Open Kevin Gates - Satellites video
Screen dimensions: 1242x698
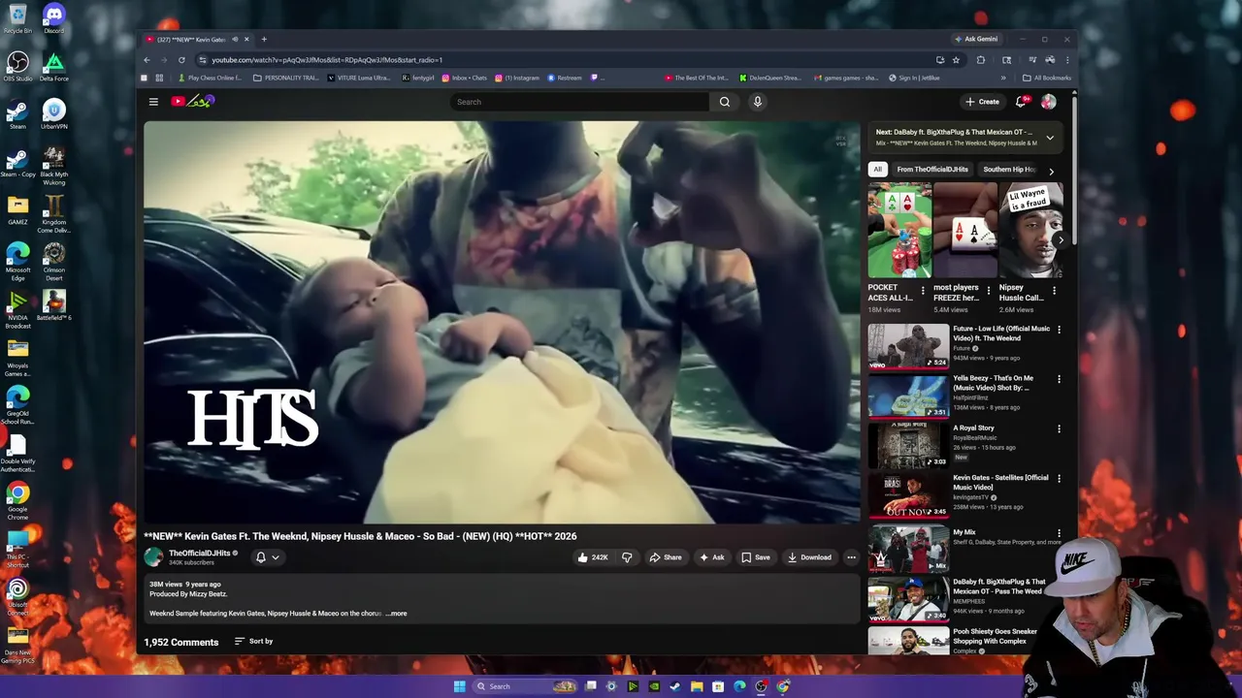(x=1000, y=482)
